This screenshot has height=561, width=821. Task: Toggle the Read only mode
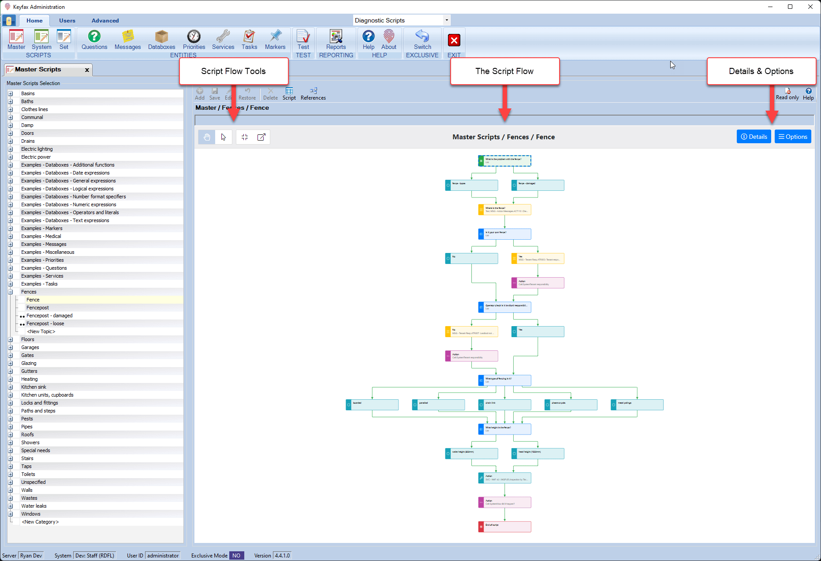[x=787, y=93]
